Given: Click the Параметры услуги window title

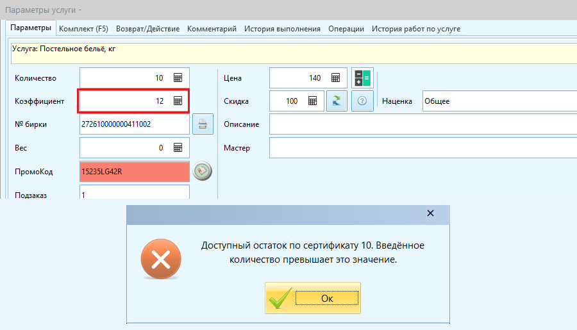Looking at the screenshot, I should point(43,10).
